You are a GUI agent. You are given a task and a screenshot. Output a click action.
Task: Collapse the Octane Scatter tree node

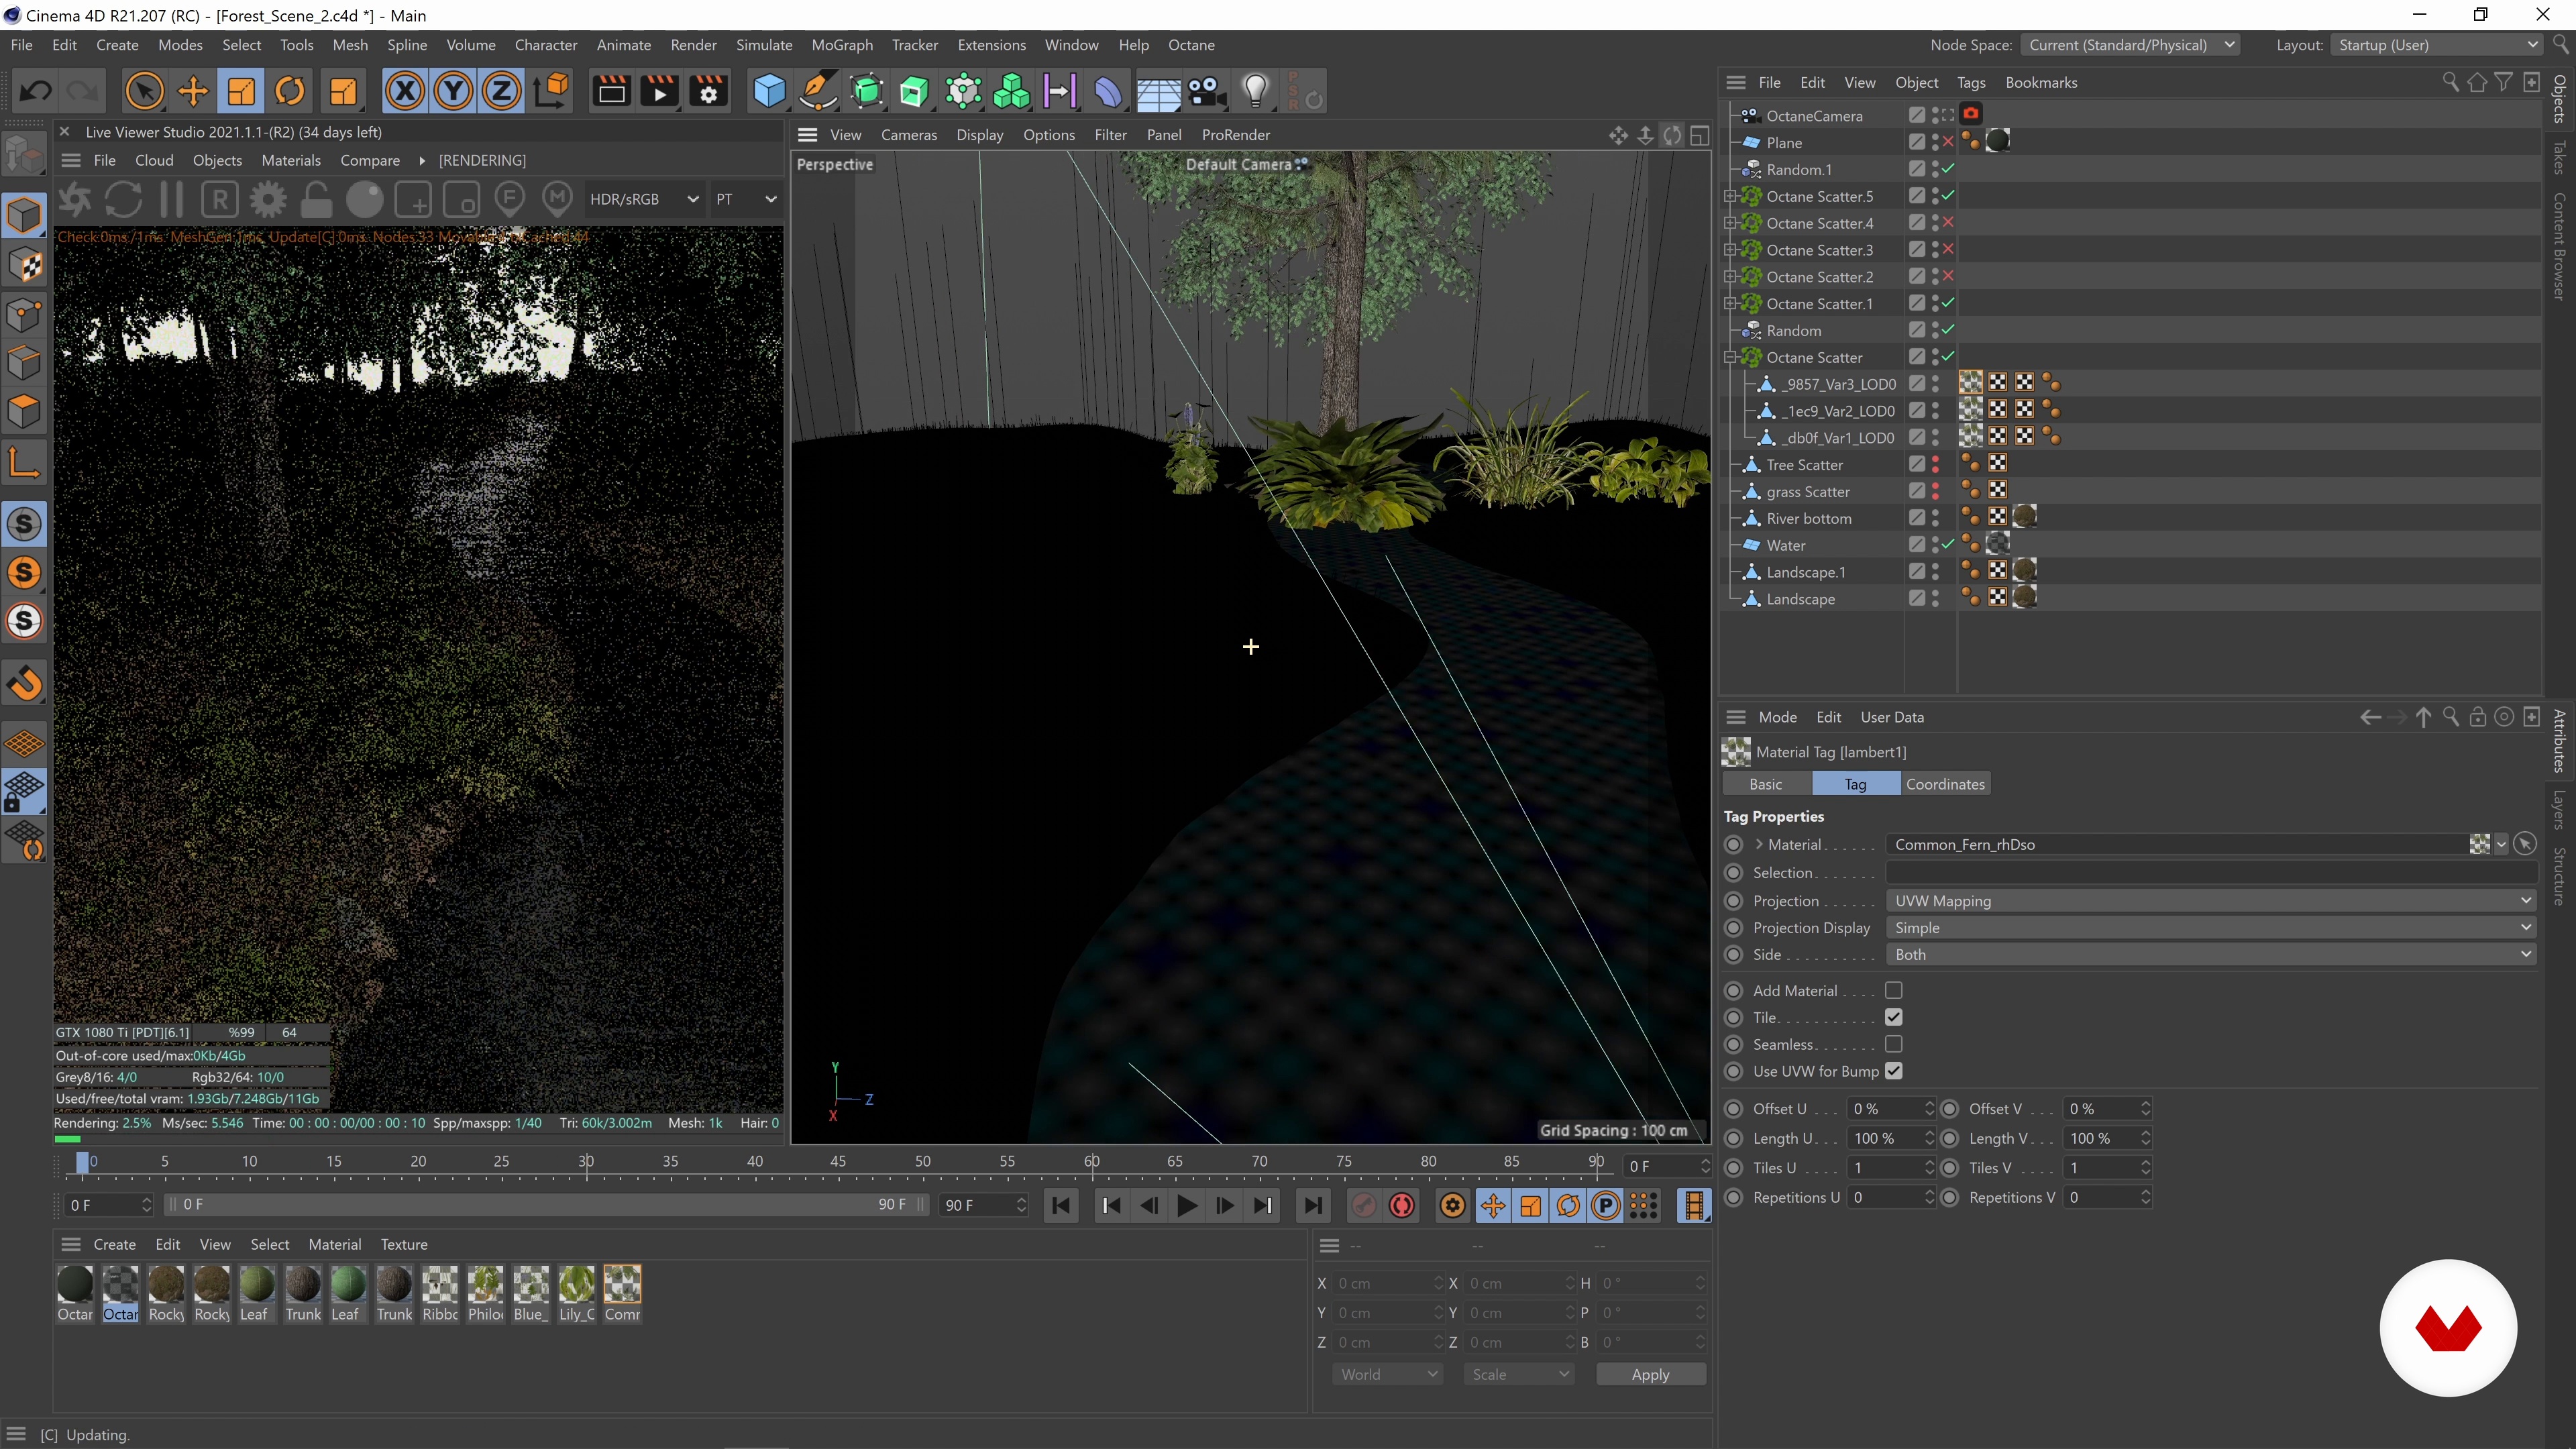pos(1729,357)
